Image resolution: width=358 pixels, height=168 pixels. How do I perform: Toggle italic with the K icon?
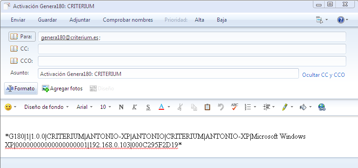pyautogui.click(x=134, y=107)
